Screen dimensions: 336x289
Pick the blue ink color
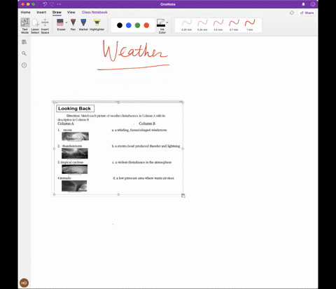(x=129, y=25)
